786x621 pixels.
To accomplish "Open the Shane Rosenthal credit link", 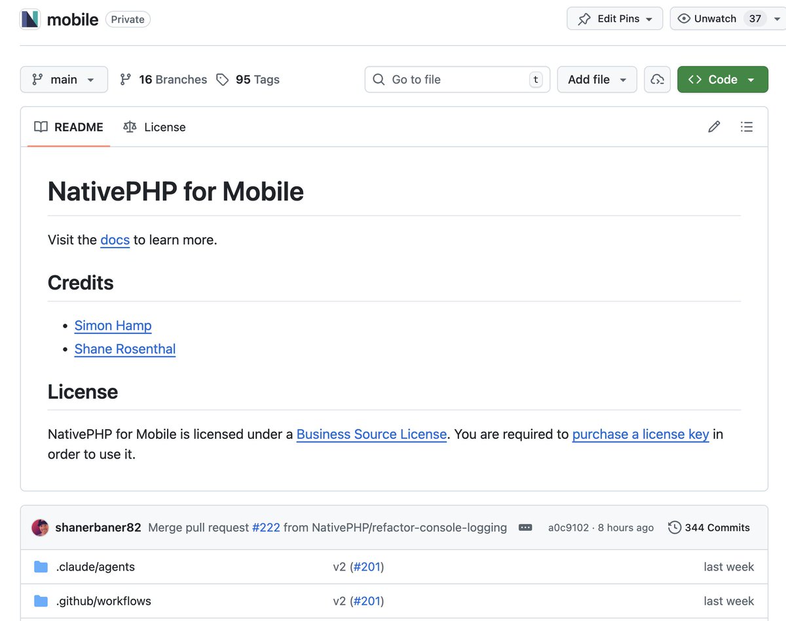I will [125, 349].
